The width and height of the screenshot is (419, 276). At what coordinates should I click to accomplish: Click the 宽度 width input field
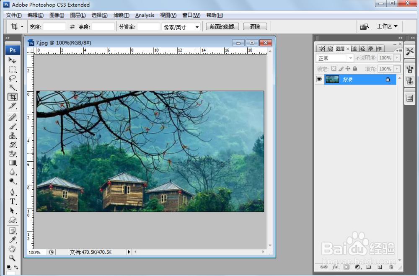(x=54, y=26)
